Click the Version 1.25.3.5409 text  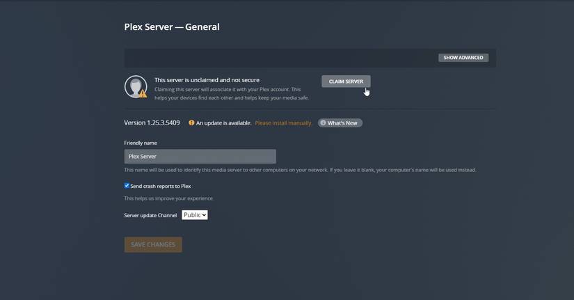click(152, 123)
